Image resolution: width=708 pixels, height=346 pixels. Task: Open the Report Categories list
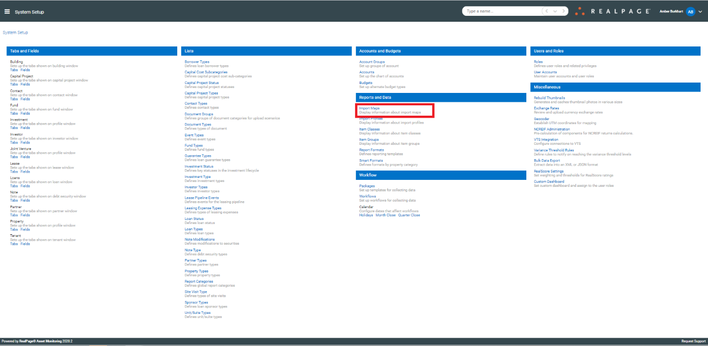(x=199, y=281)
